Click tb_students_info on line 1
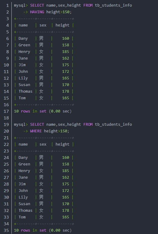The width and height of the screenshot is (158, 234). point(114,5)
